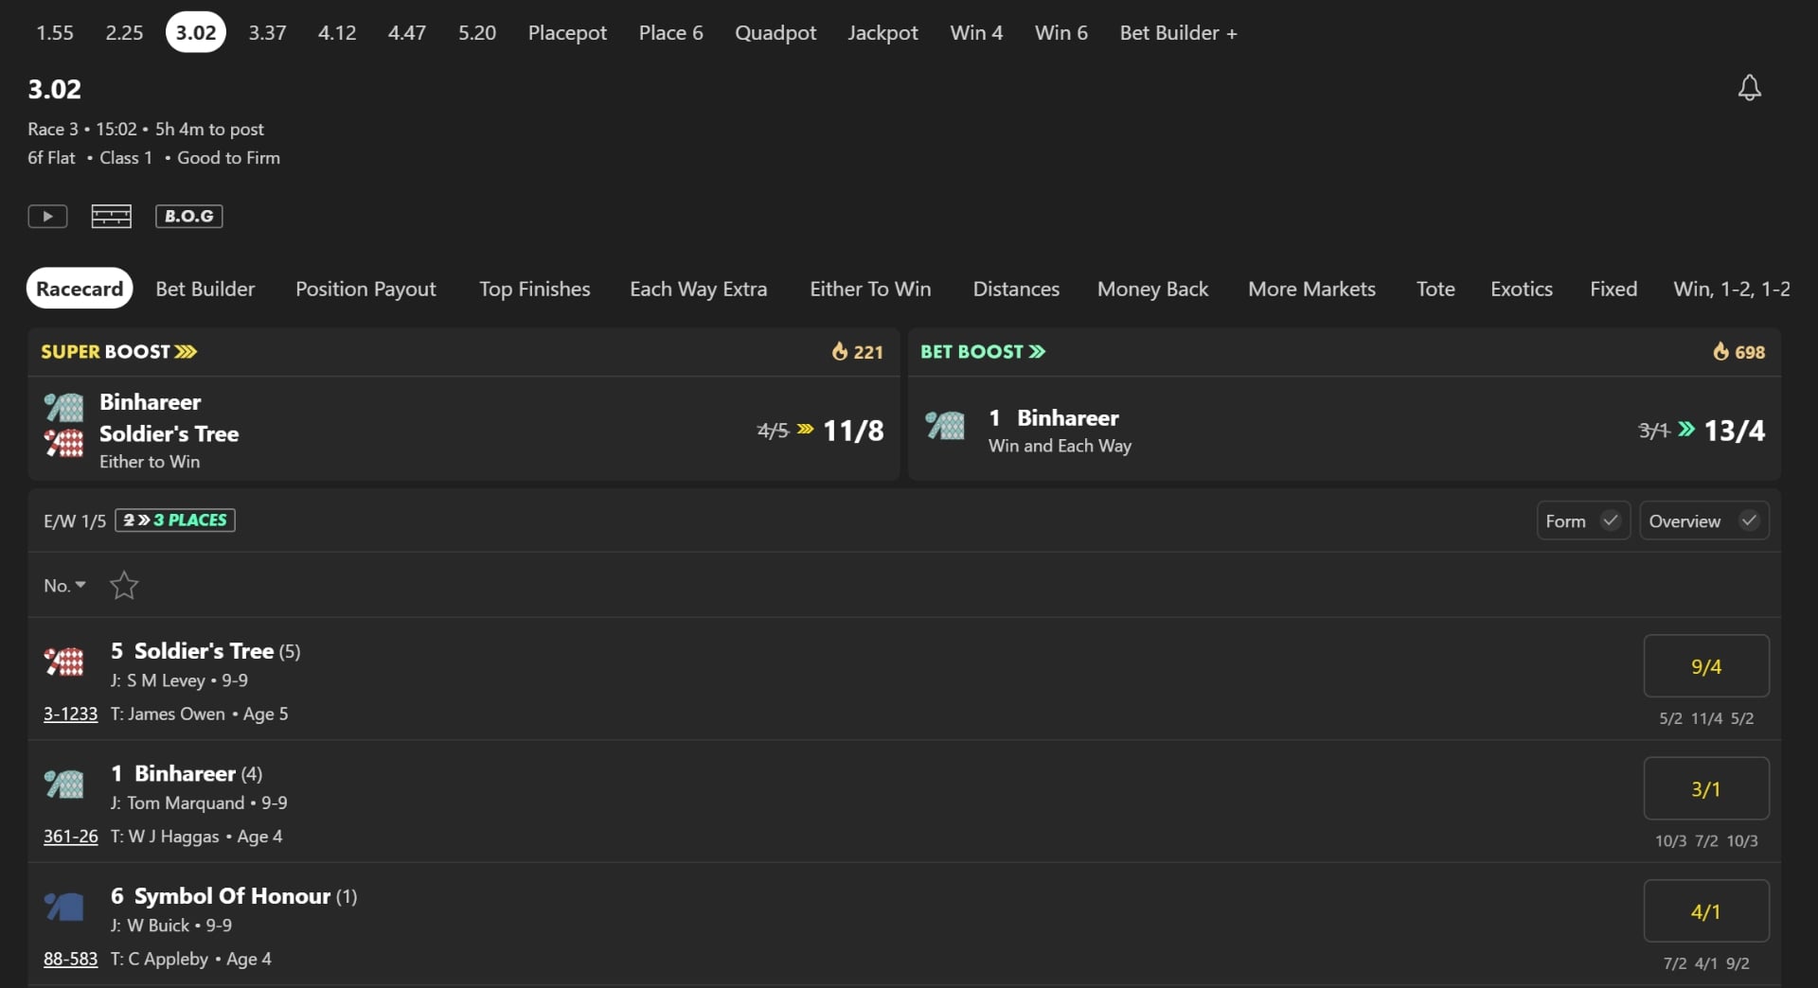Select the 5.20 race time tab
The image size is (1818, 988).
(x=477, y=32)
